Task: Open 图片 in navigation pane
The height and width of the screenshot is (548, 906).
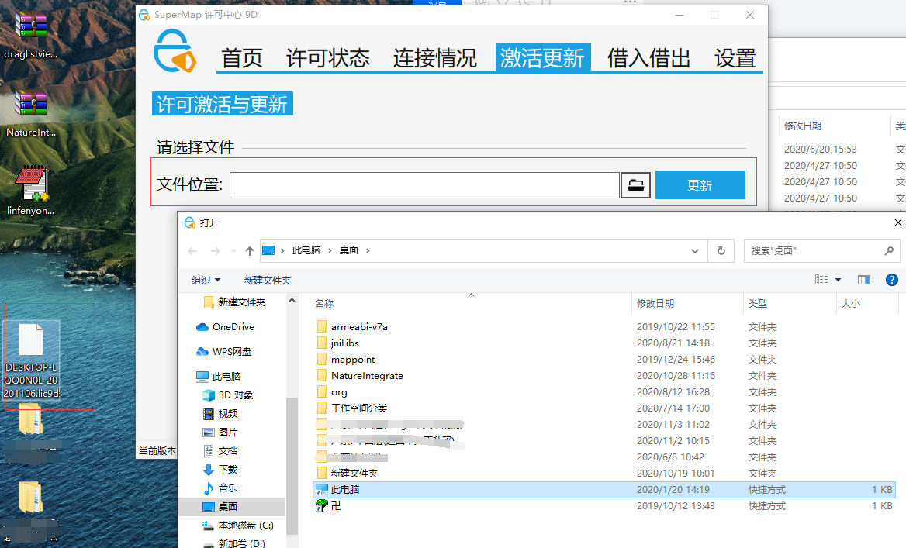Action: point(220,432)
